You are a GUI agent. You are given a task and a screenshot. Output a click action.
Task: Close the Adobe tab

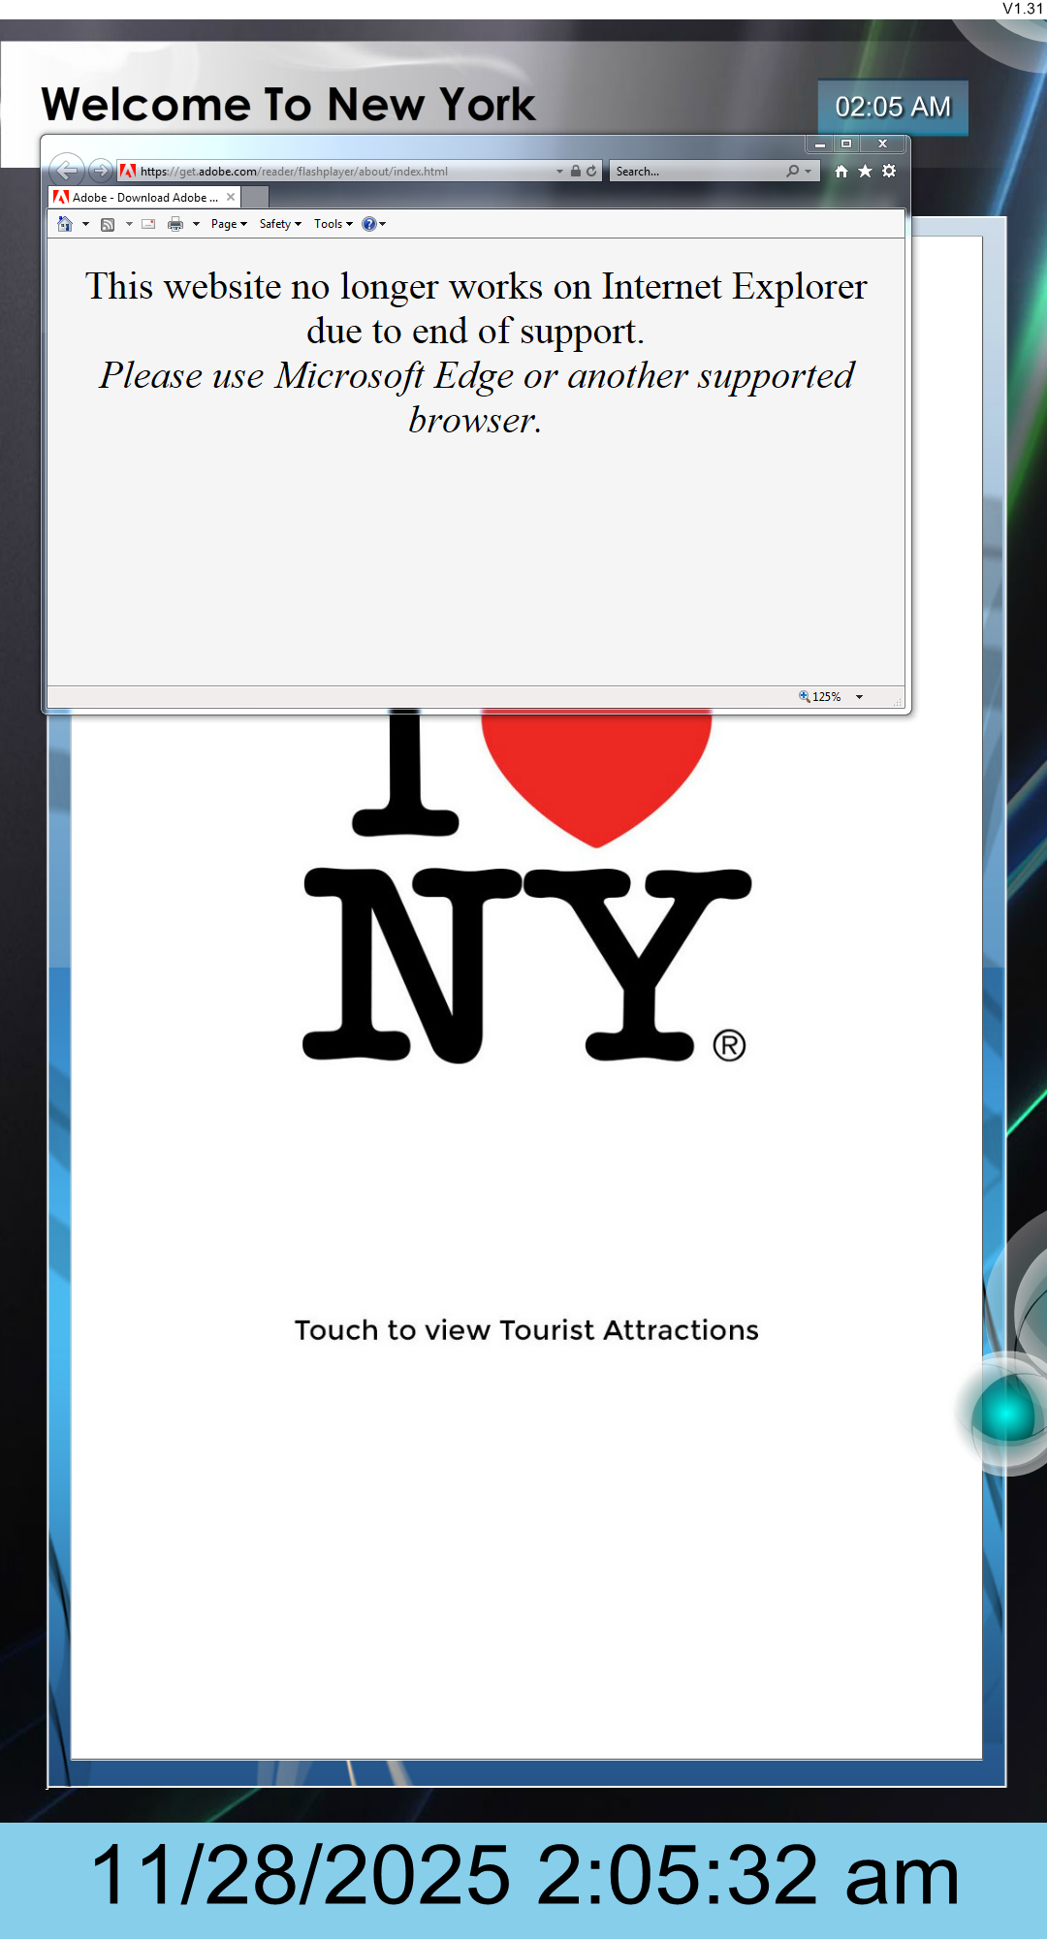pos(231,197)
